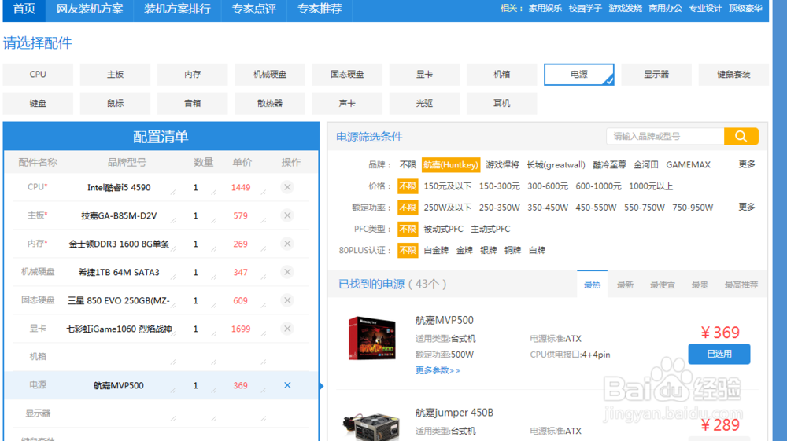Filter brand by GAMEMAX
Viewport: 787px width, 441px height.
688,165
